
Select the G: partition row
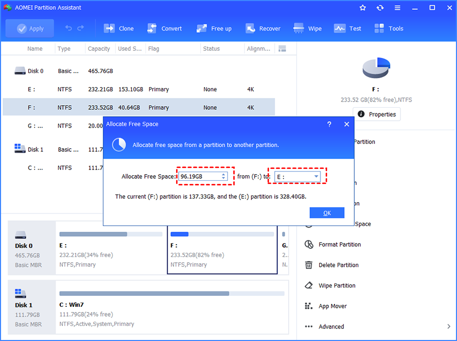53,126
